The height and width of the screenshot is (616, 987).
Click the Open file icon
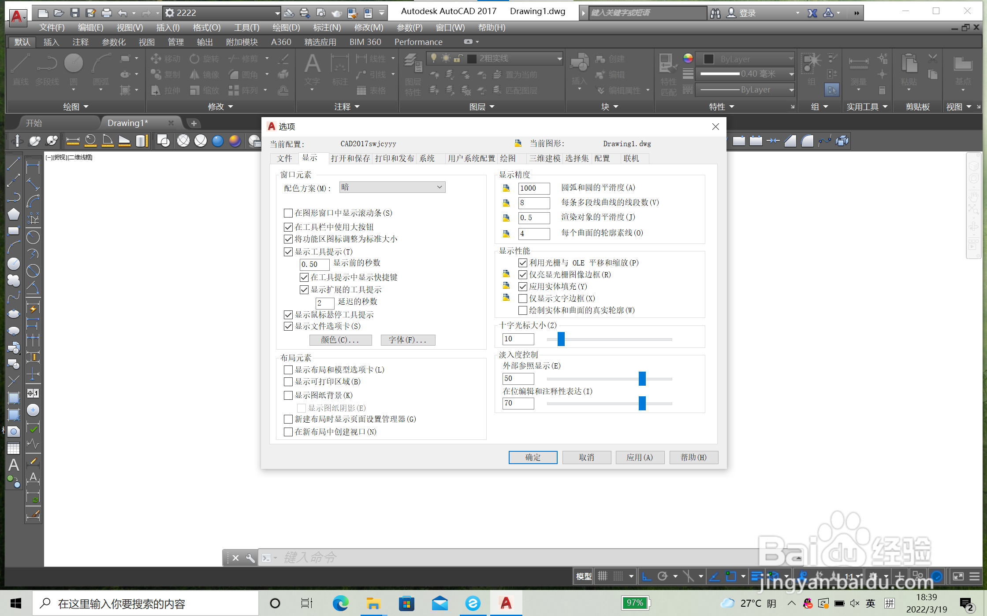[x=59, y=13]
